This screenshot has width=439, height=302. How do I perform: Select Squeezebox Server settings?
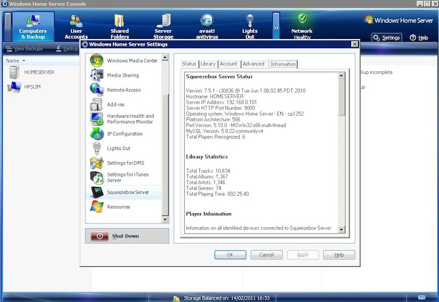[124, 192]
